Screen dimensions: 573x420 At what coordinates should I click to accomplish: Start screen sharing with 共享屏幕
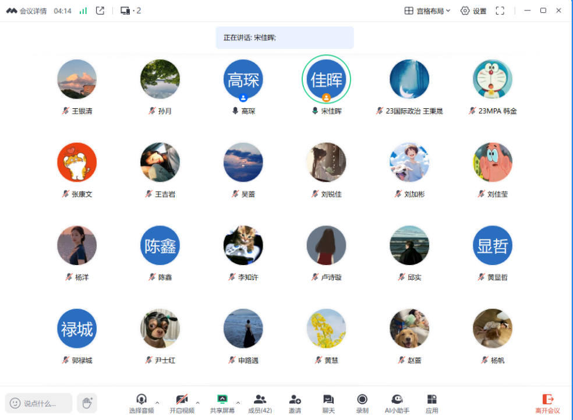(222, 403)
